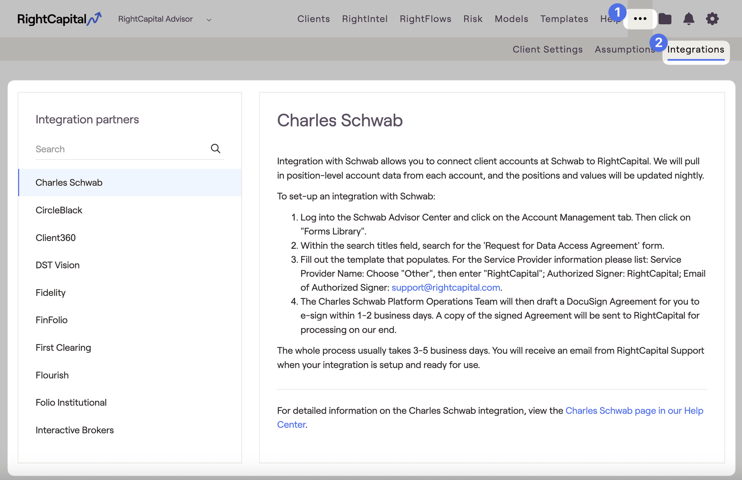Select DST Vision integration partner

(x=130, y=265)
